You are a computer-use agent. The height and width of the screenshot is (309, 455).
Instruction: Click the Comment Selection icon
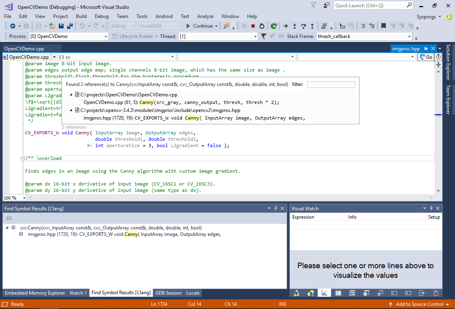[x=363, y=26]
